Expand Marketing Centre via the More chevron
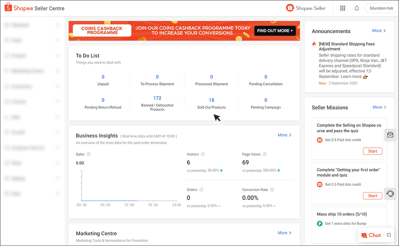399x246 pixels. click(x=284, y=233)
